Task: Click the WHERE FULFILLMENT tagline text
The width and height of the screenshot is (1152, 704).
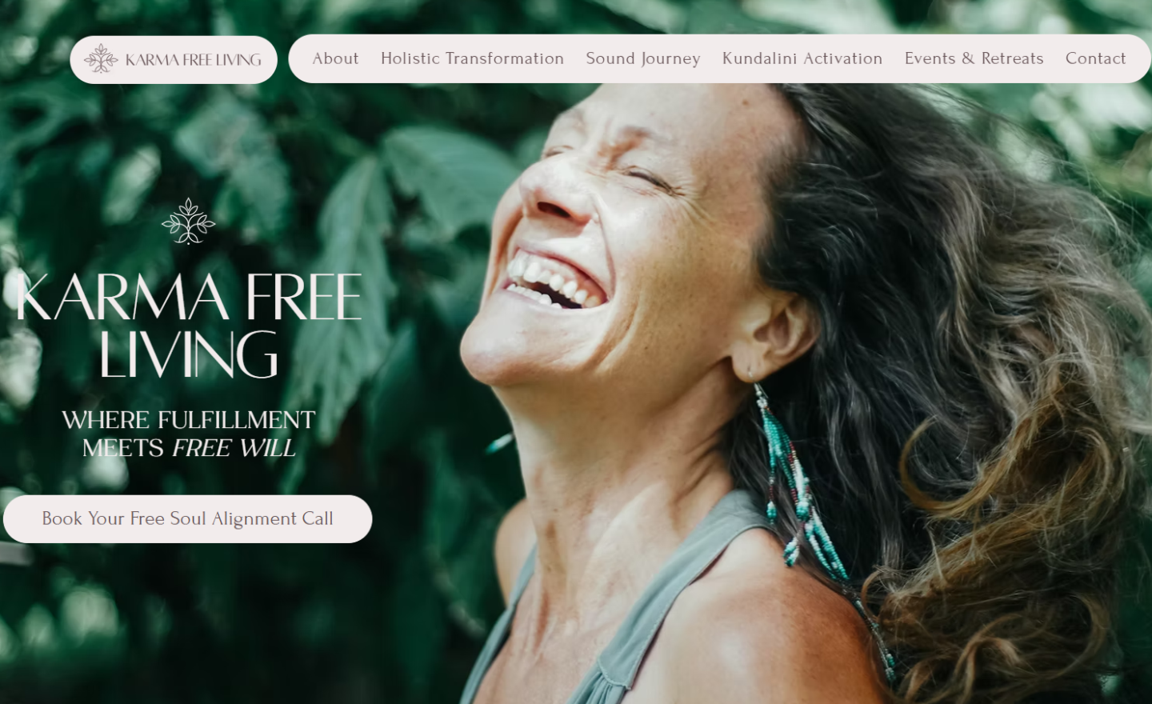Action: pos(189,420)
